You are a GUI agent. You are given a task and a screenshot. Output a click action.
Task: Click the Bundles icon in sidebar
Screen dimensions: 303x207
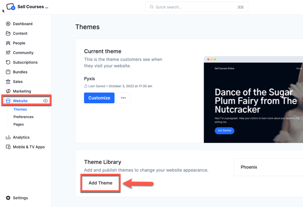click(8, 72)
